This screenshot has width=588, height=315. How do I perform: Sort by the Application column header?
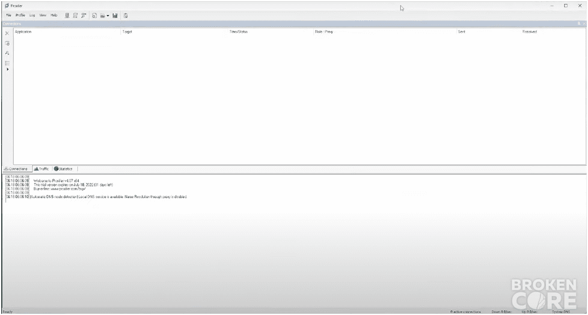[x=23, y=32]
